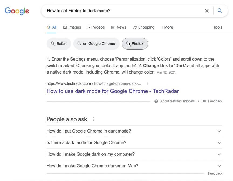The width and height of the screenshot is (233, 181).
Task: Expand 'How do I make Google Chrome darker on Mac?'
Action: [x=135, y=166]
